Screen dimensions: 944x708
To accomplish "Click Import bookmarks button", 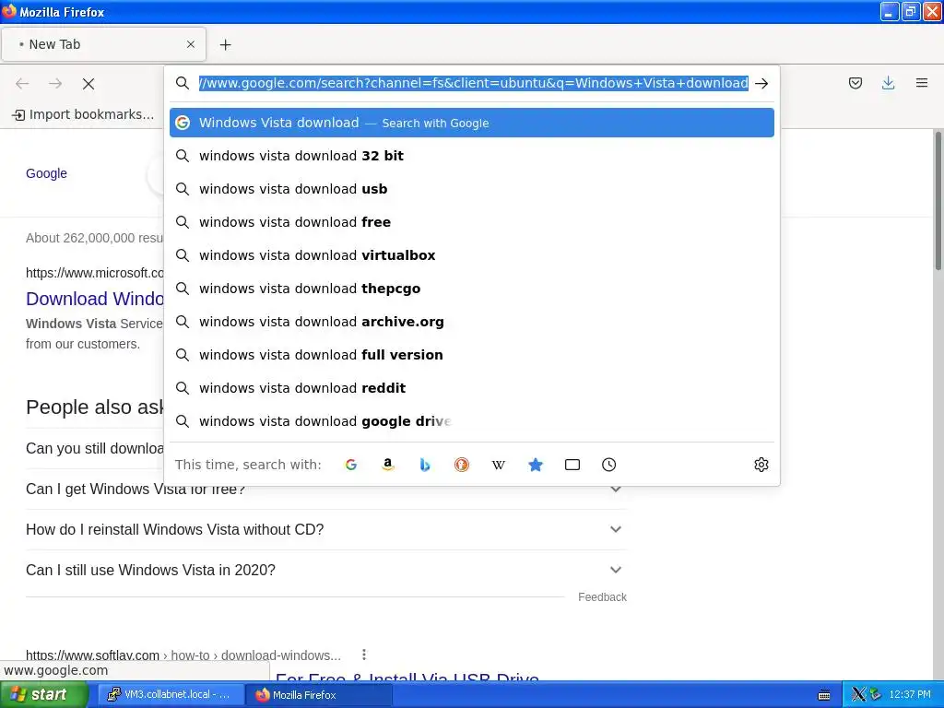I will tap(83, 114).
